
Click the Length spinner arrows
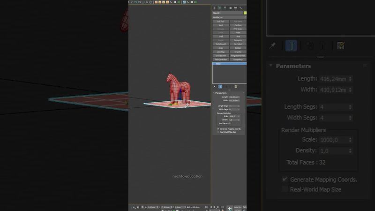tap(350, 79)
